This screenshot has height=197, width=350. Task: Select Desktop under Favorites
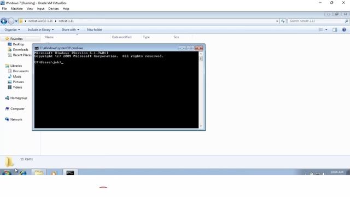pyautogui.click(x=18, y=44)
